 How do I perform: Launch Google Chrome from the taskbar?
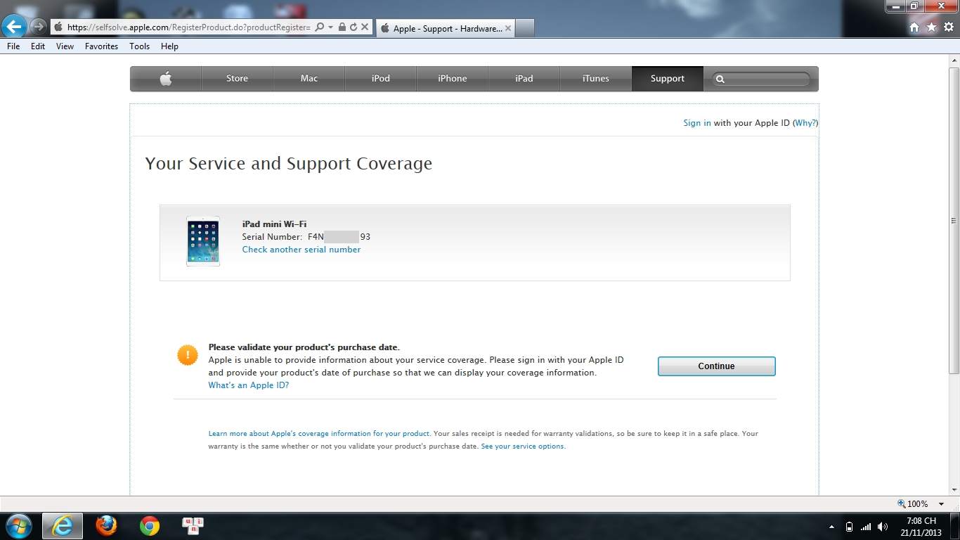(x=149, y=526)
